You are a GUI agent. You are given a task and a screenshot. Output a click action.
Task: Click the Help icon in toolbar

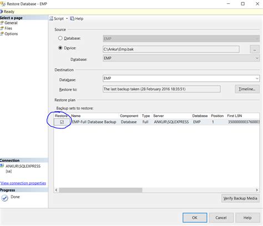point(72,19)
